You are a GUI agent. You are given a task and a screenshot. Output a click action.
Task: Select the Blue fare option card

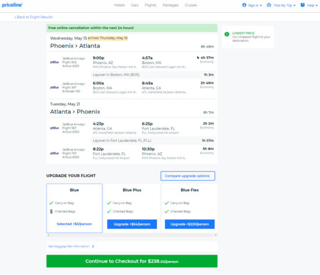[x=74, y=208]
